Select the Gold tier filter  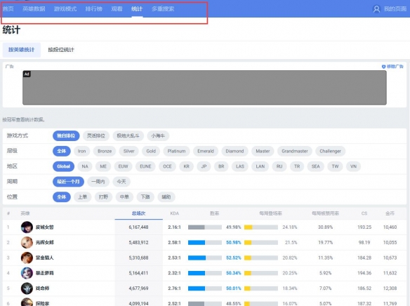click(151, 151)
